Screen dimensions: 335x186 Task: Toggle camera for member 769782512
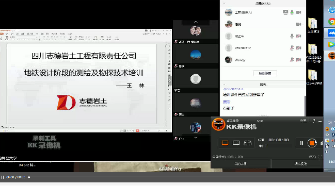(298, 48)
